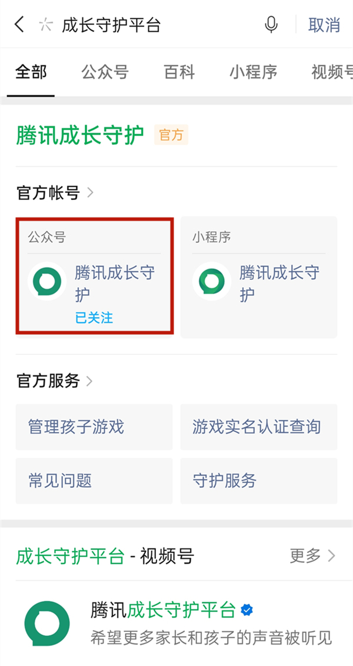Open 游戏实名认证查询 service

pyautogui.click(x=258, y=427)
